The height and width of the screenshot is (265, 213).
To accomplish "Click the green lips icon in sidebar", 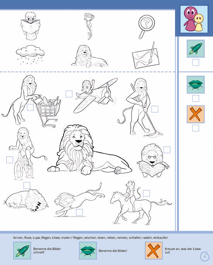I will click(x=196, y=85).
